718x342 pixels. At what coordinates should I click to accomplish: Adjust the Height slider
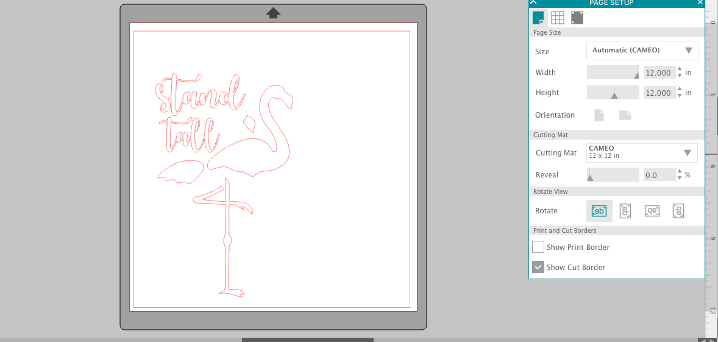coord(613,93)
